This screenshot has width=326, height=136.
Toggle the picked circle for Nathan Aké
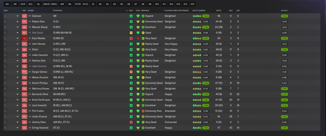(5, 61)
